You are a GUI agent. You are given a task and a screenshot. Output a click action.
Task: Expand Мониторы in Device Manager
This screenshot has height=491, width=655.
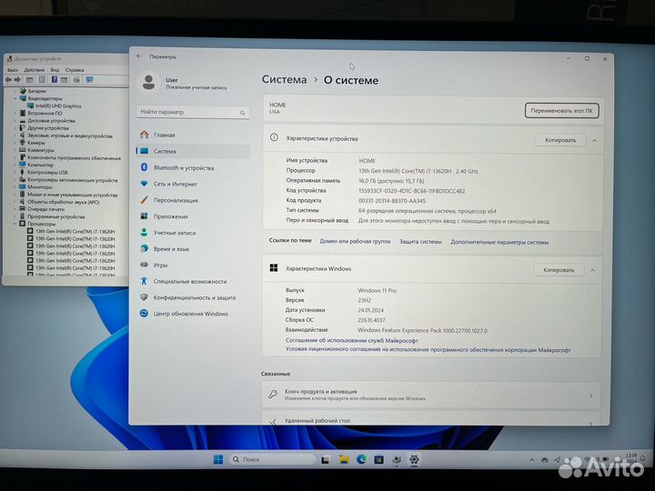(15, 187)
